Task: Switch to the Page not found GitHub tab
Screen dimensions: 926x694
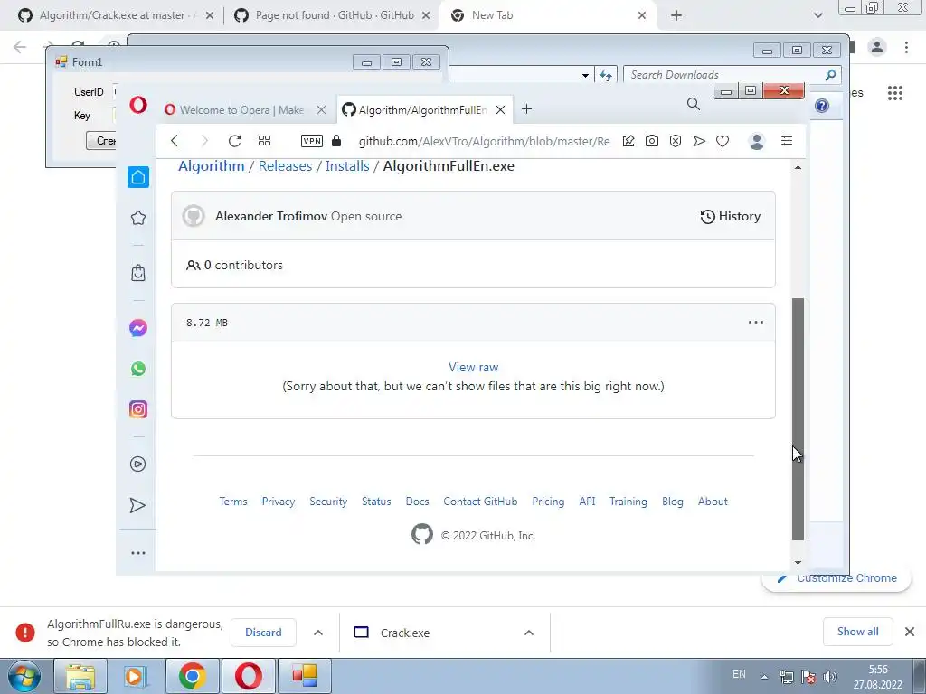Action: [x=332, y=15]
